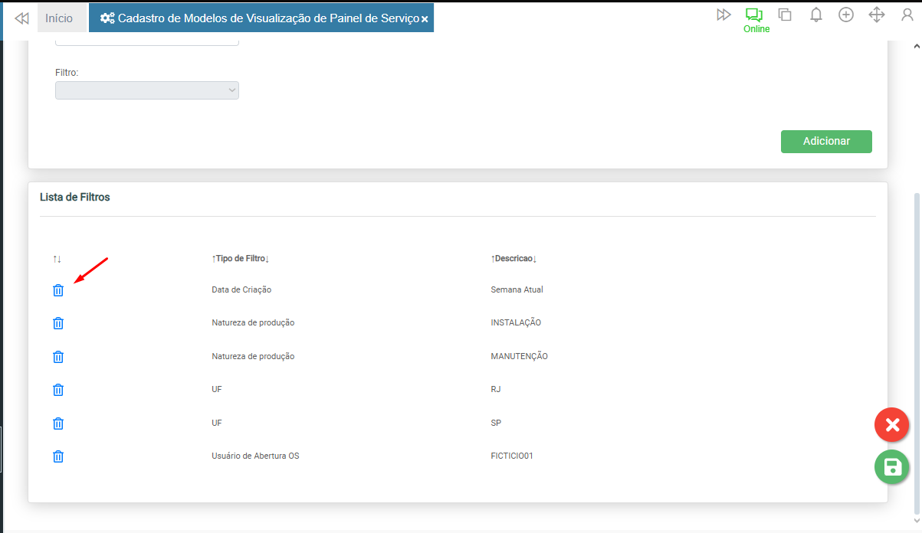Click the Adicionar button
922x533 pixels.
826,142
